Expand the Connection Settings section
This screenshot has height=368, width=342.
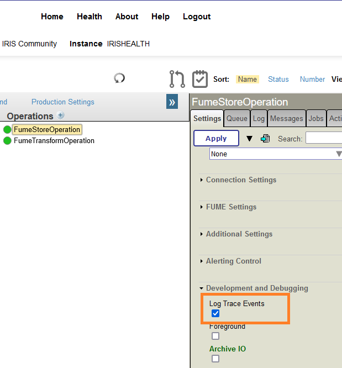pyautogui.click(x=241, y=180)
